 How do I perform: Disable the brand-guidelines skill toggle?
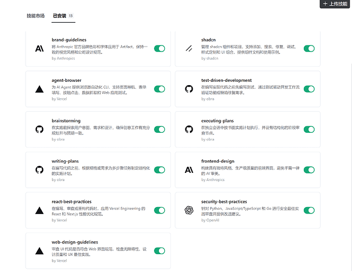[159, 48]
